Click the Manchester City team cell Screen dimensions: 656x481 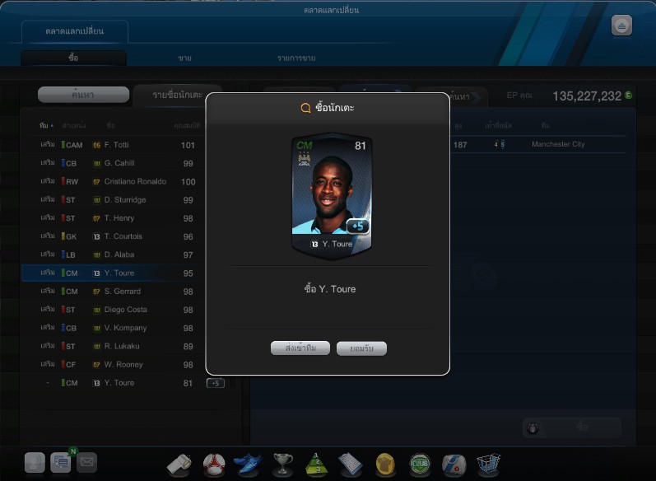(558, 144)
